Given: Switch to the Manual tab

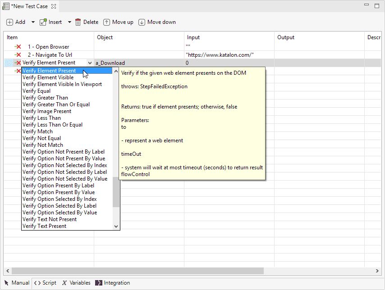Looking at the screenshot, I should coord(17,283).
